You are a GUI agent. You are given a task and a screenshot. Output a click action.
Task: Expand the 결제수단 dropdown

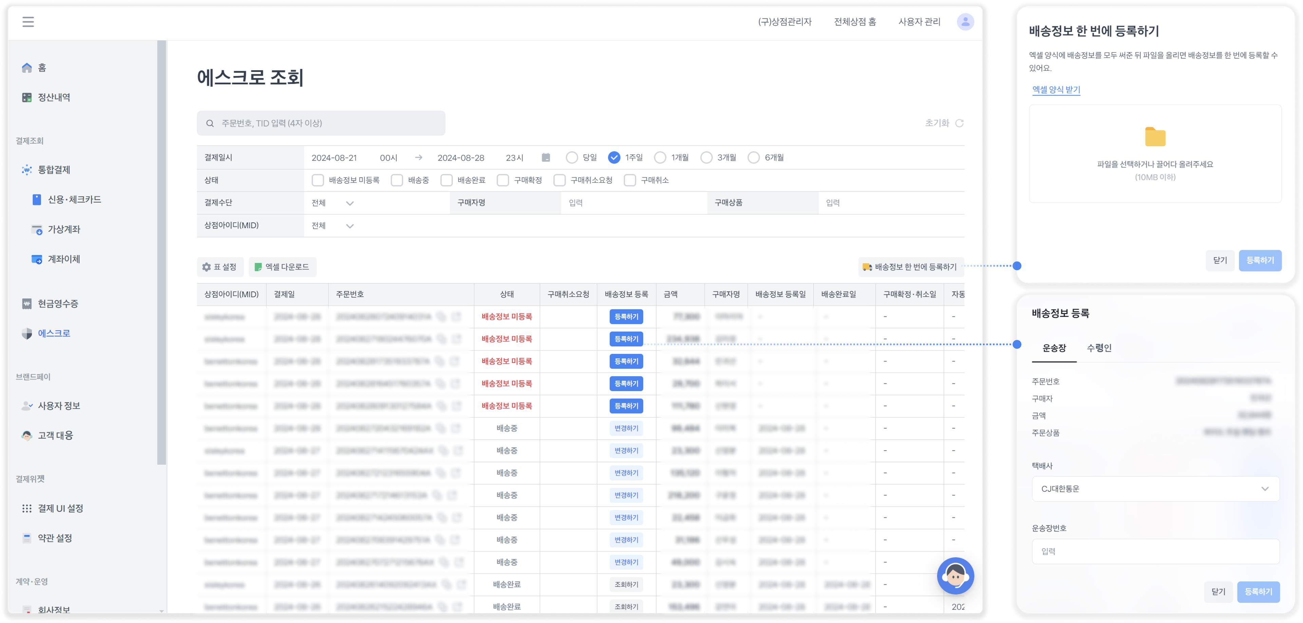[x=350, y=203]
